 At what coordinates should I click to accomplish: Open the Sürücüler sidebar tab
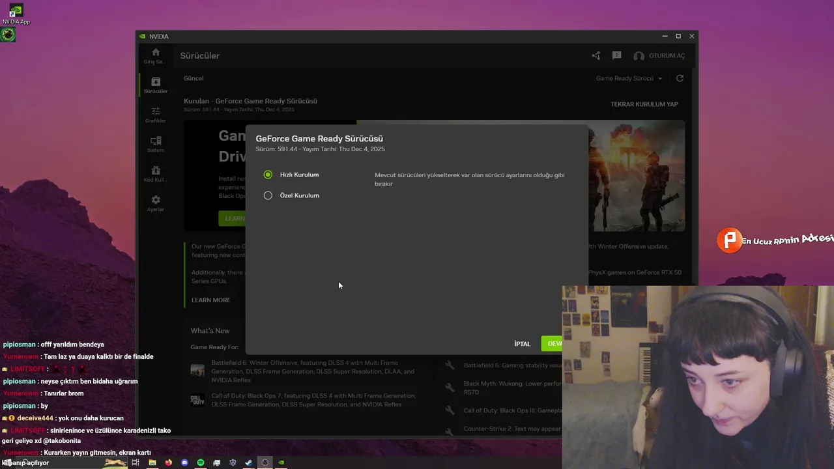(x=155, y=85)
